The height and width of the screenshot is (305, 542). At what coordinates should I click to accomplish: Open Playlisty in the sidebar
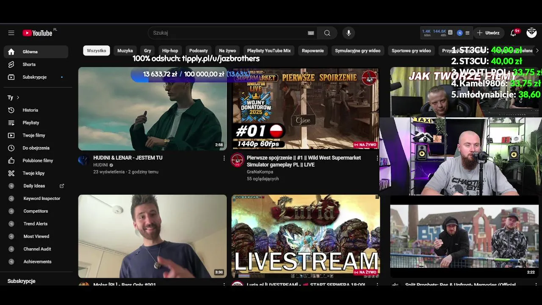coord(36,123)
